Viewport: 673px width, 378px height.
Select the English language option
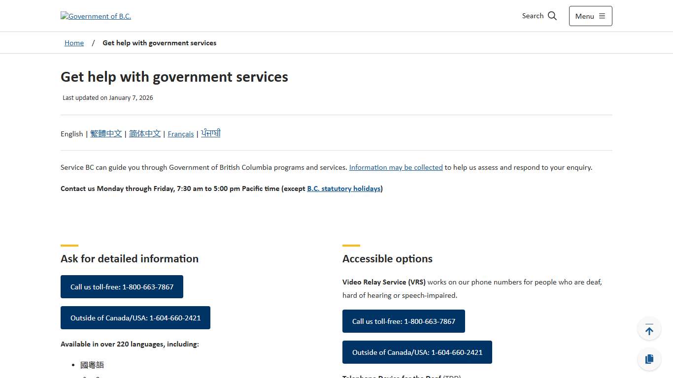tap(71, 133)
